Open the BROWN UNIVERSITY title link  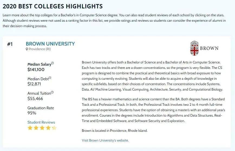(x=50, y=44)
